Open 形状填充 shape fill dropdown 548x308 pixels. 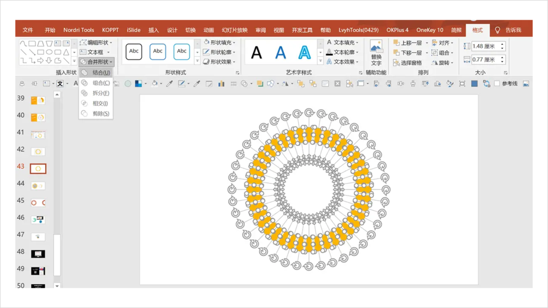[220, 42]
